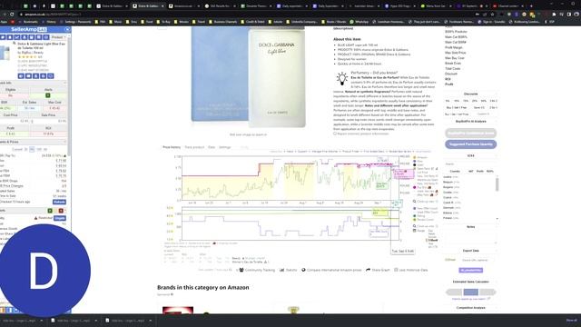Viewport: 581px width, 327px height.
Task: Click the green plus icon in Alerts row
Action: point(50,211)
